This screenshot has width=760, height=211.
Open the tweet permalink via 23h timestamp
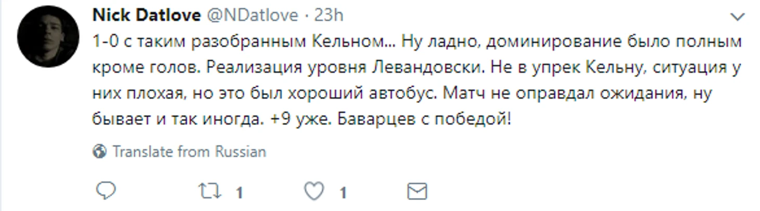coord(329,16)
